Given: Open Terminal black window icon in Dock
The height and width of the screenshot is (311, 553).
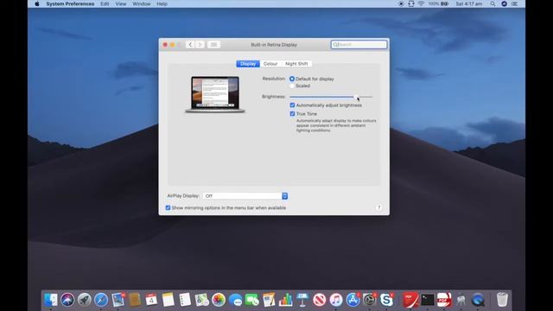Looking at the screenshot, I should 428,300.
